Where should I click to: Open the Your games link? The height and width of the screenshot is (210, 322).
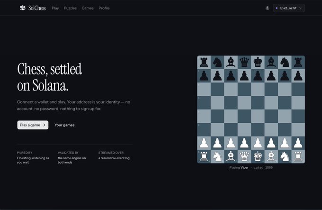click(64, 125)
